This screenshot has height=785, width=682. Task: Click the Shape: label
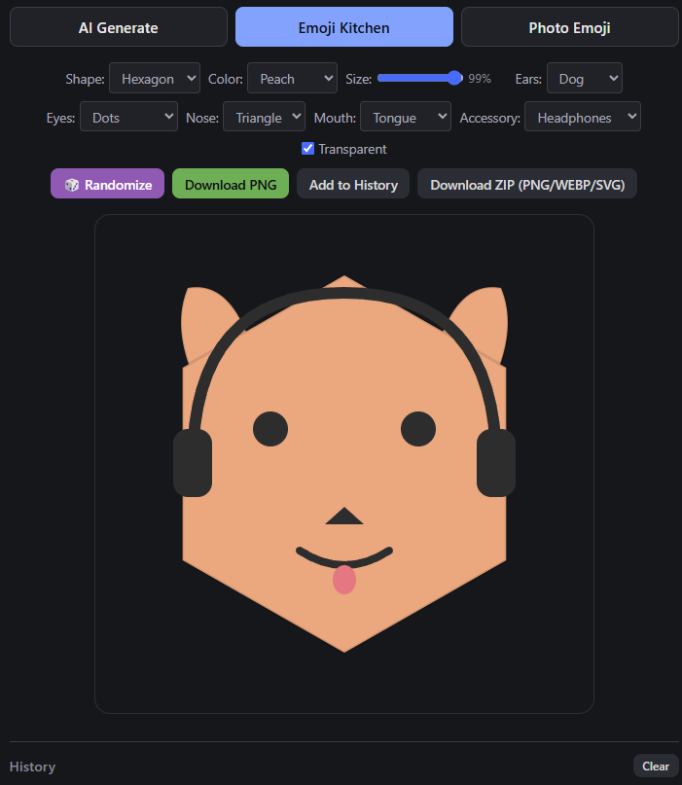pyautogui.click(x=85, y=79)
